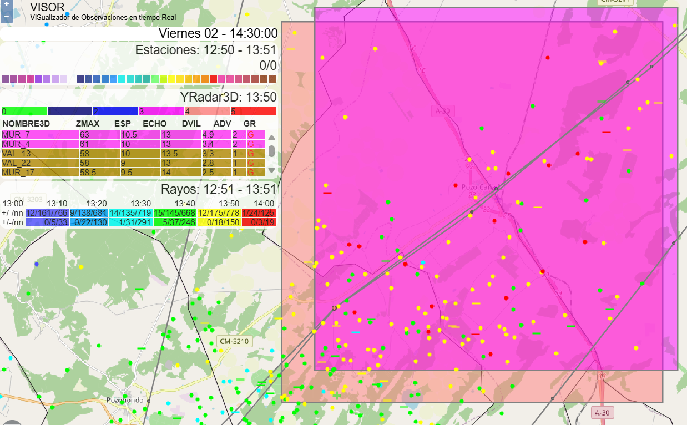Click the lightning count 12/175/778 cell
The height and width of the screenshot is (425, 687).
tap(219, 213)
